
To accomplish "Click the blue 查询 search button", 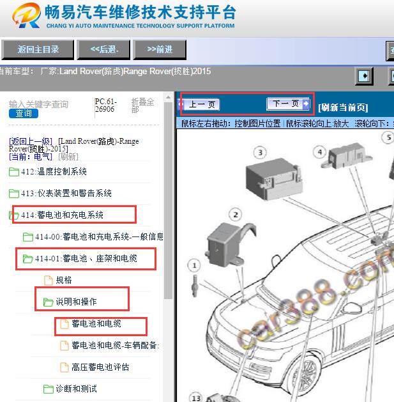I will 24,113.
